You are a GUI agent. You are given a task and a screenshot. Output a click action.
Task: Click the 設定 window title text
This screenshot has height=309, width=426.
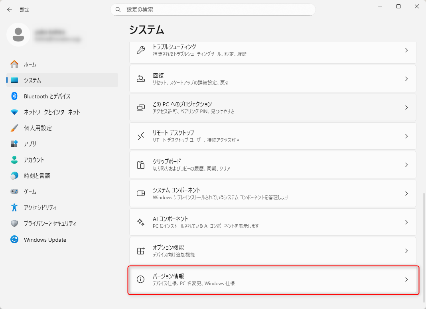point(25,10)
